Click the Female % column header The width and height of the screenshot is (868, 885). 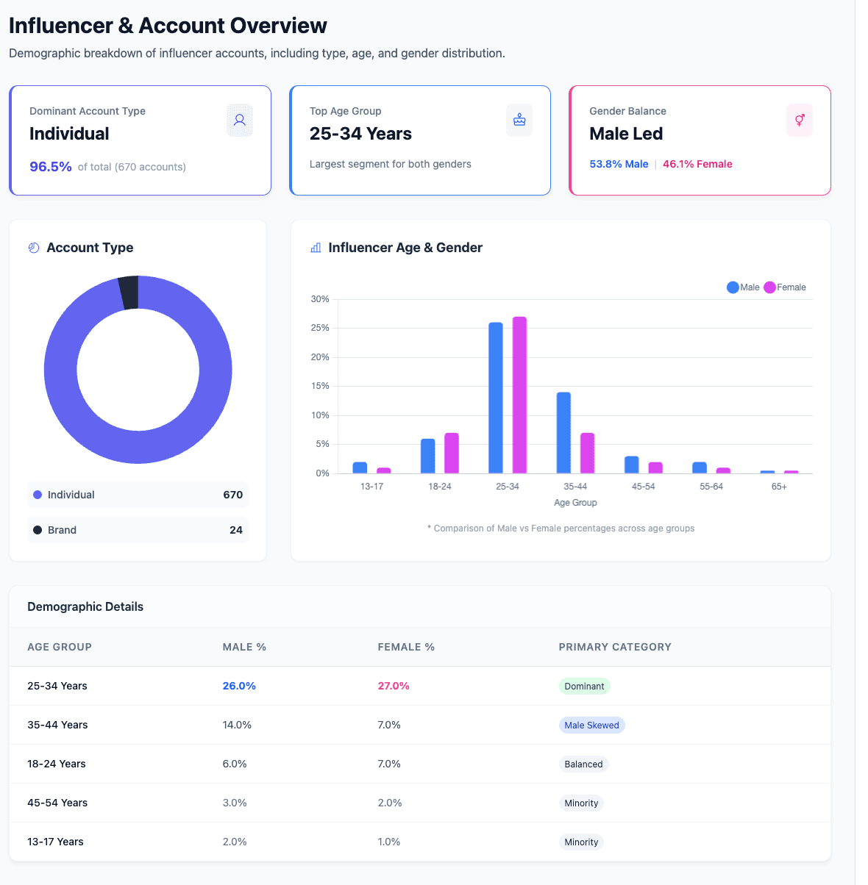(406, 647)
